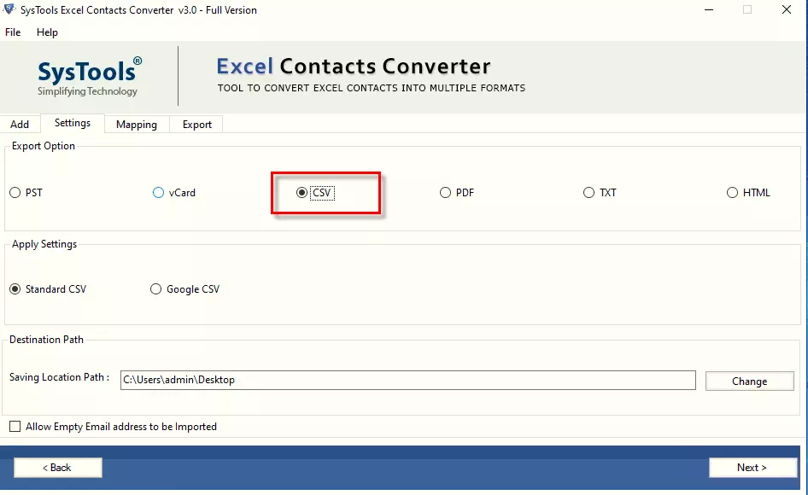This screenshot has height=495, width=808.
Task: Open the Help menu
Action: tap(47, 32)
